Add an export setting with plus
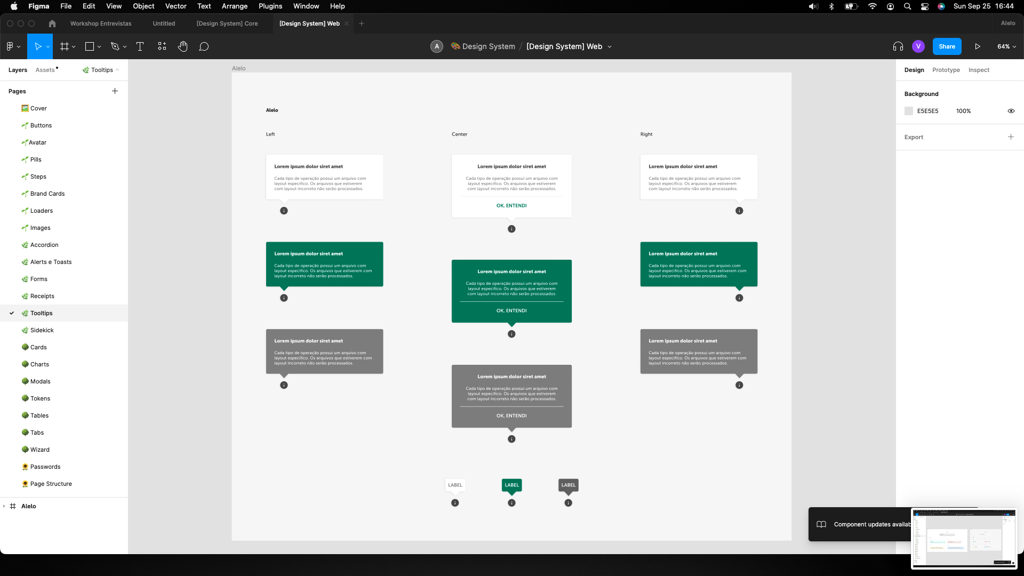1024x576 pixels. 1011,137
